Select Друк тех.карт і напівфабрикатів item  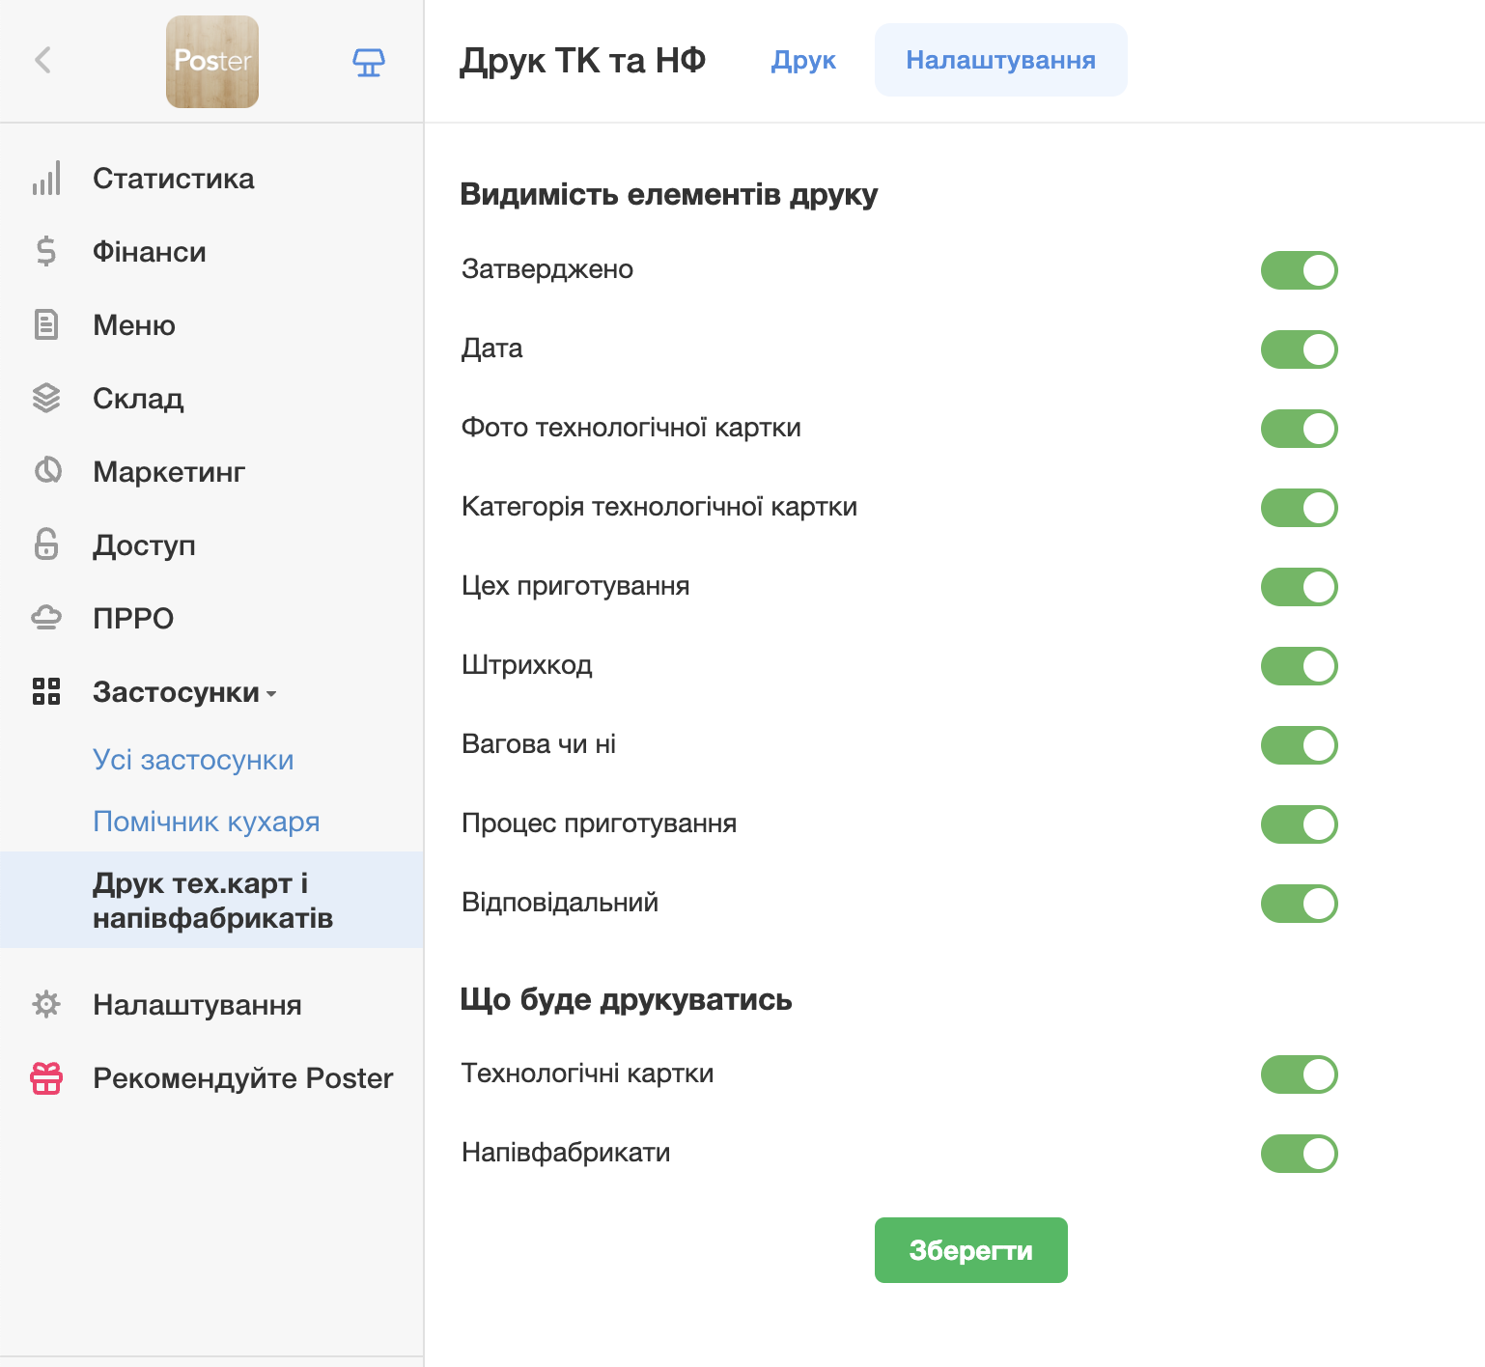point(212,900)
